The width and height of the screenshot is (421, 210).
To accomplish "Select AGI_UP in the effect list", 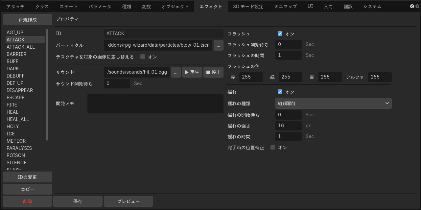I will (25, 33).
